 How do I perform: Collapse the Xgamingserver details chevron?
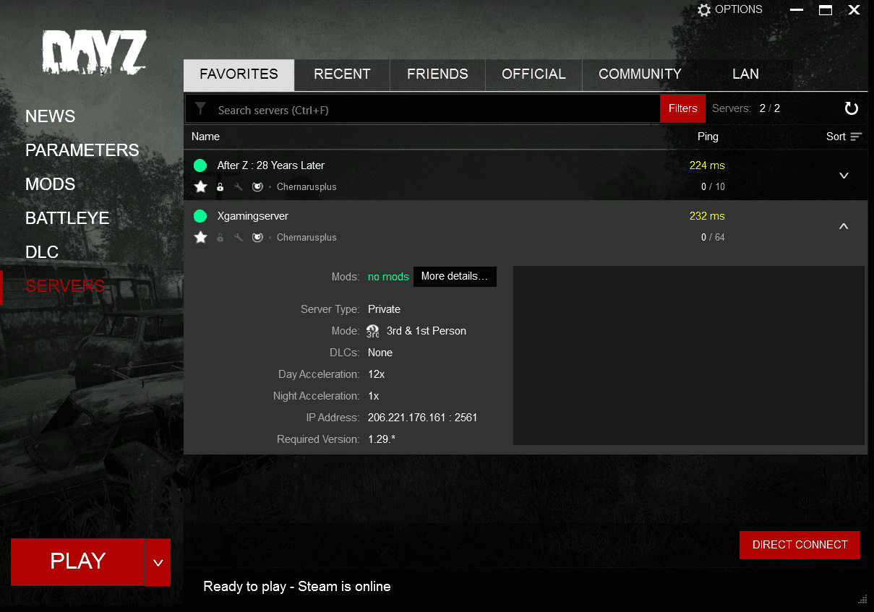point(844,226)
